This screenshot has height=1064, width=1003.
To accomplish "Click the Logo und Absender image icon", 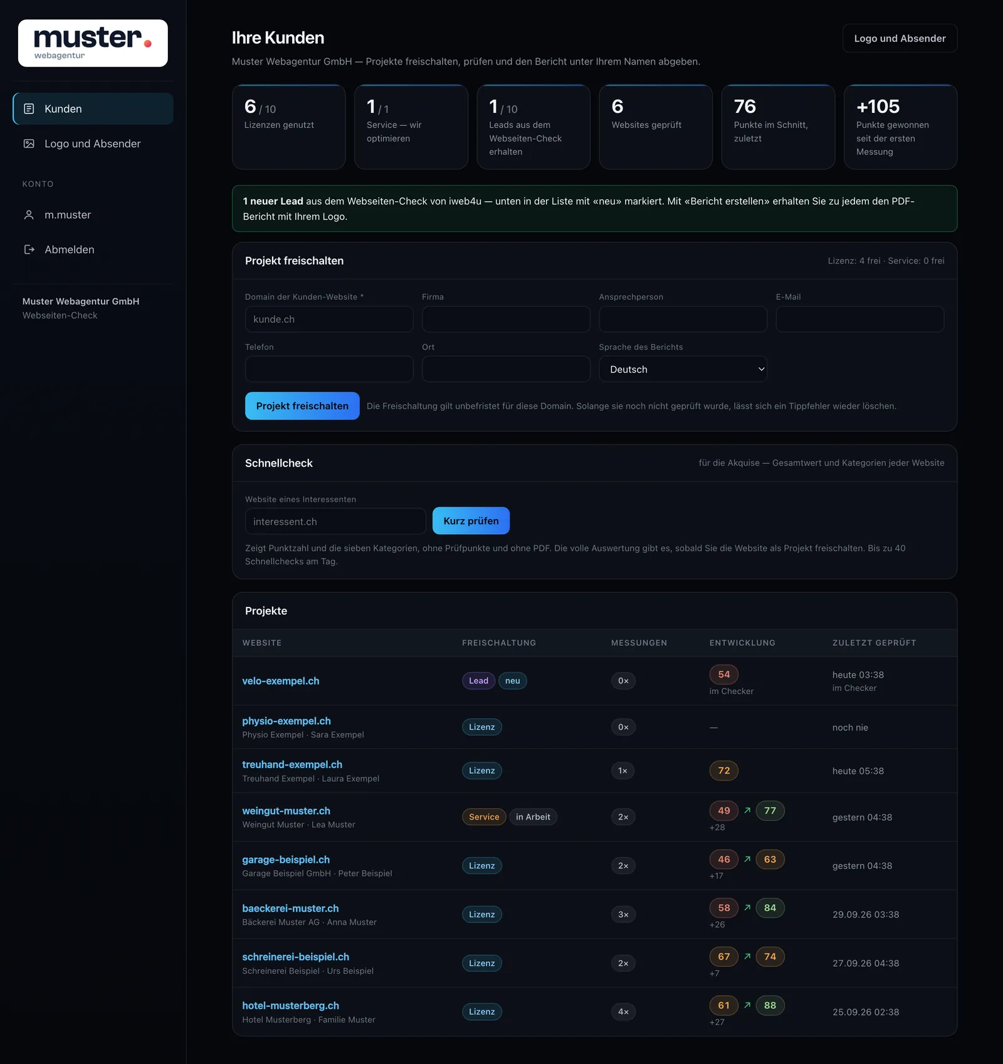I will tap(29, 144).
